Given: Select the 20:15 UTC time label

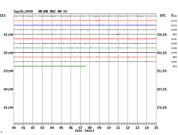Looking at the screenshot, I should 162,53.
